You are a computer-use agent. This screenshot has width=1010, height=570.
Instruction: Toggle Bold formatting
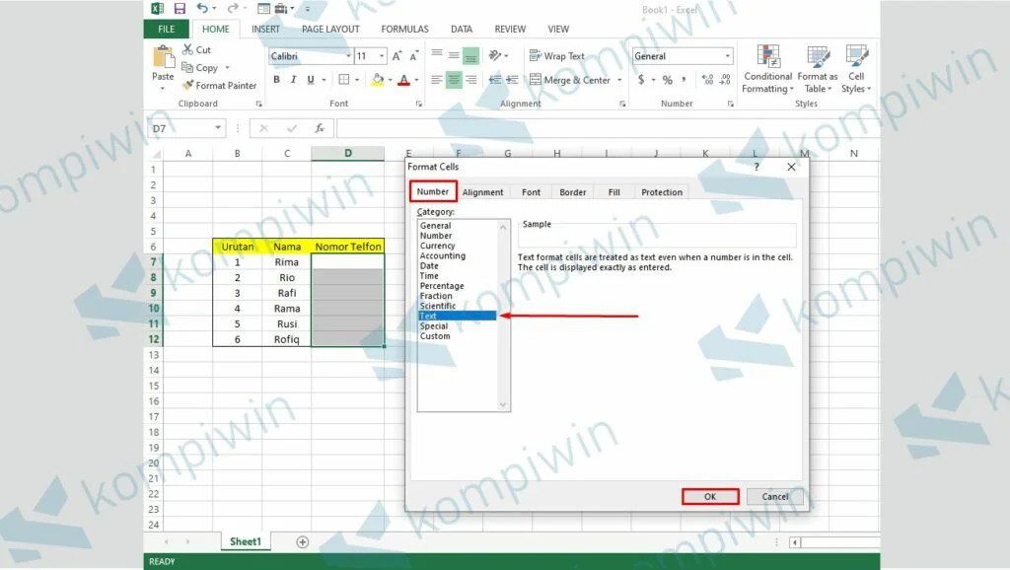click(277, 81)
